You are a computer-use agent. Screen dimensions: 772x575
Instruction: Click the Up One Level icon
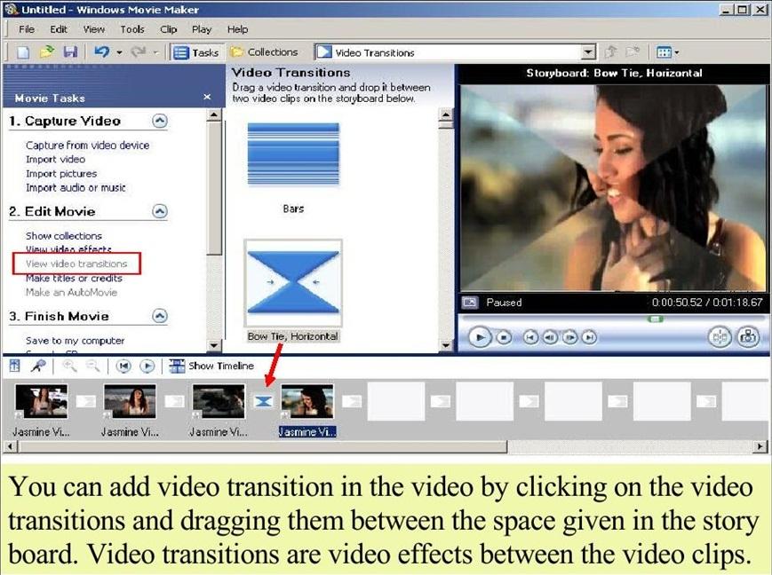610,51
